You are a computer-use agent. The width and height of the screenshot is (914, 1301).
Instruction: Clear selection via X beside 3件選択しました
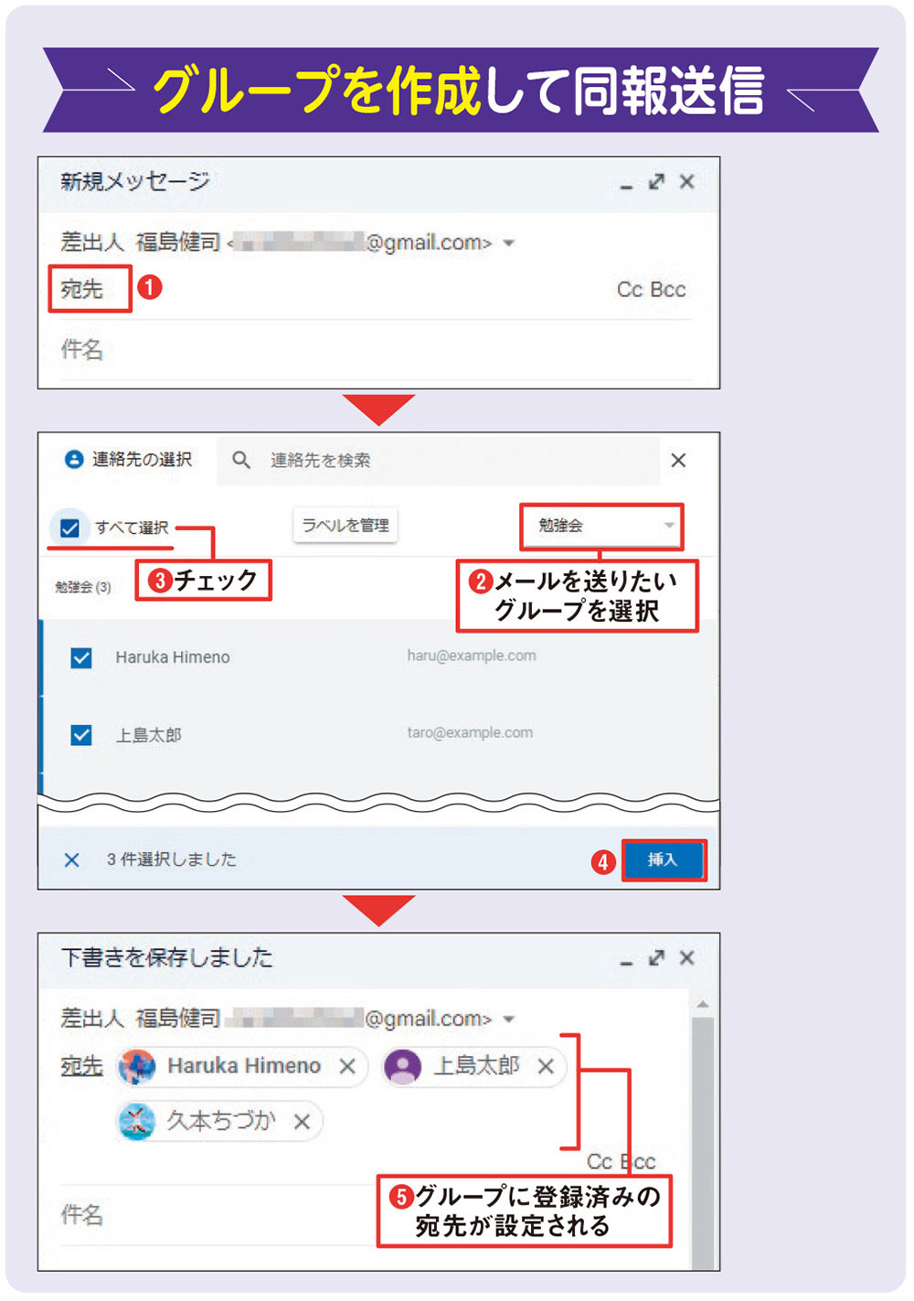71,858
